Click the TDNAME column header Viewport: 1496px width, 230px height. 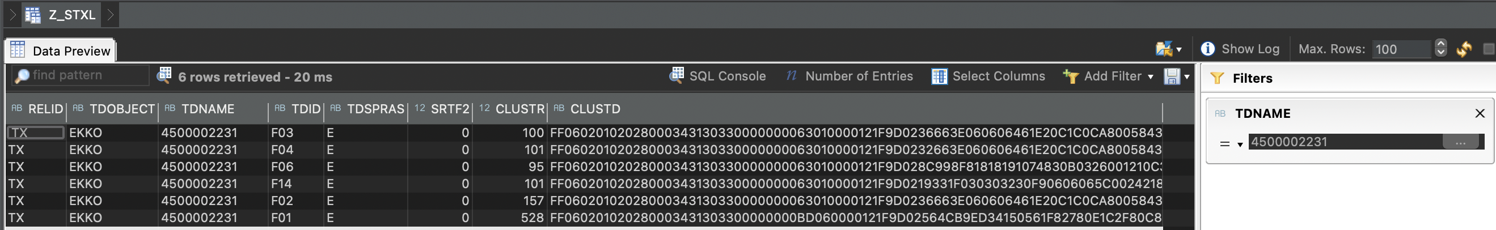213,109
